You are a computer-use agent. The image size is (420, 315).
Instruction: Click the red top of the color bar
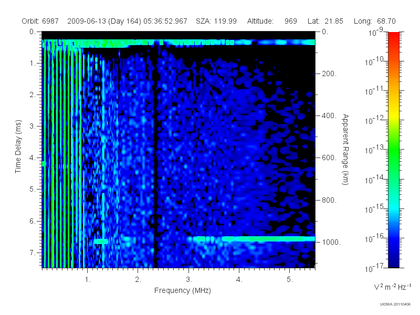click(x=393, y=37)
